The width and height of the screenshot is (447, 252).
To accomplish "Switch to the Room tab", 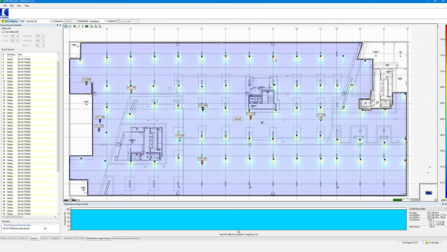I will [x=13, y=238].
